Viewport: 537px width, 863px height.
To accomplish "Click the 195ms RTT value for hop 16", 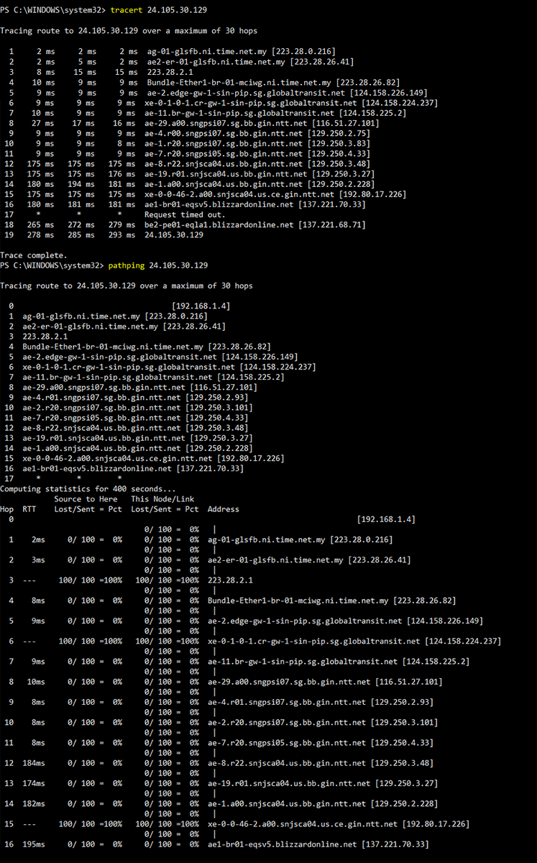I will point(33,844).
